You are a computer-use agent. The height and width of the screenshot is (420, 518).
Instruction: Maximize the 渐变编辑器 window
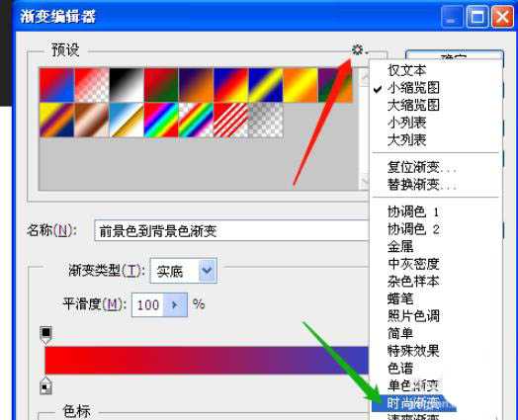pos(477,17)
